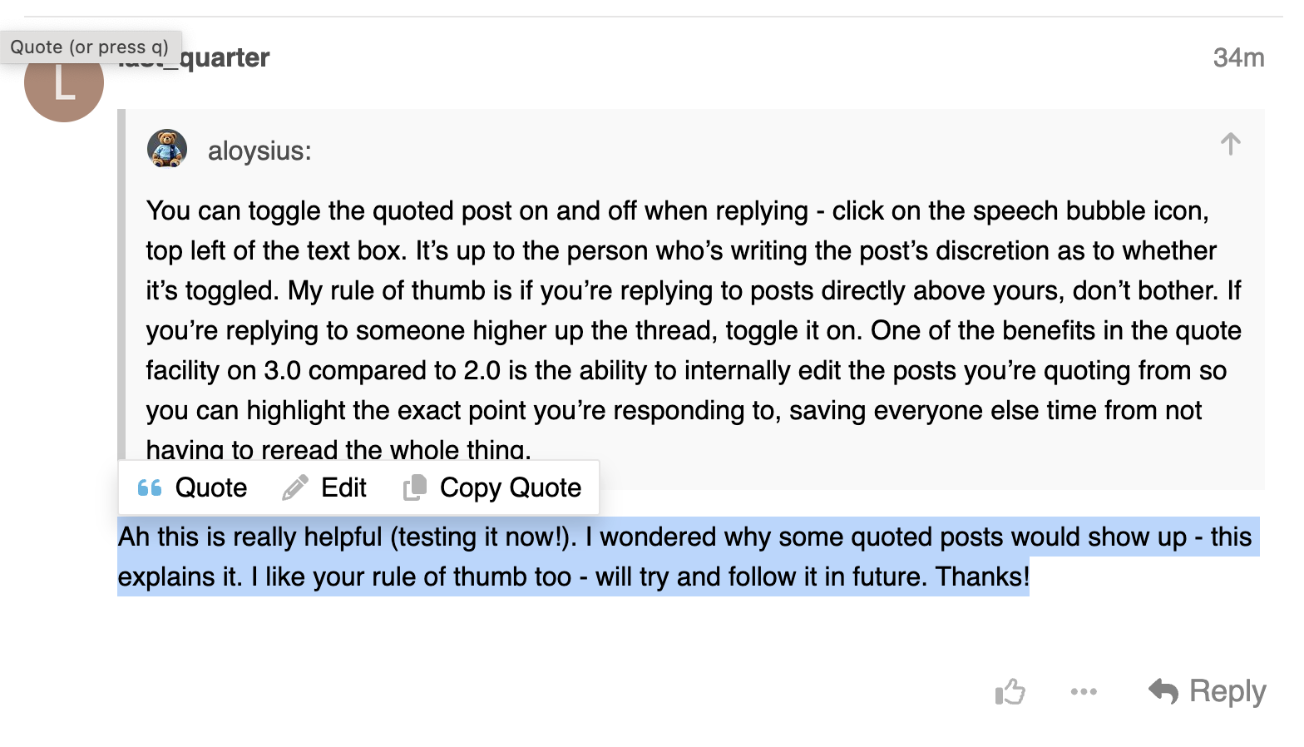Image resolution: width=1304 pixels, height=747 pixels.
Task: Click the curved reply arrow icon
Action: 1163,690
